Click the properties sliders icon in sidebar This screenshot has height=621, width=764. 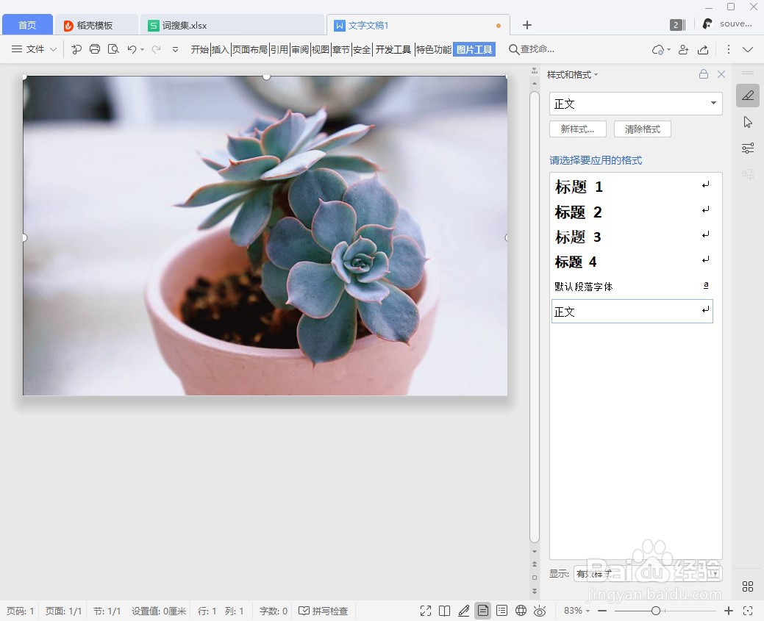click(x=748, y=148)
